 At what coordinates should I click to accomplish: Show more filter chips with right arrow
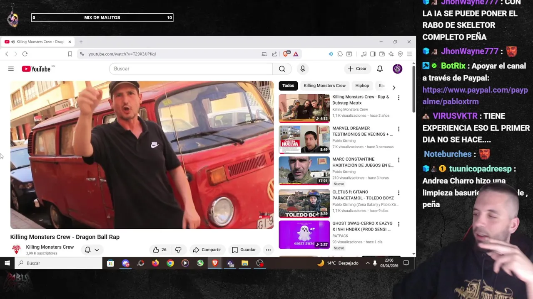[x=394, y=87]
